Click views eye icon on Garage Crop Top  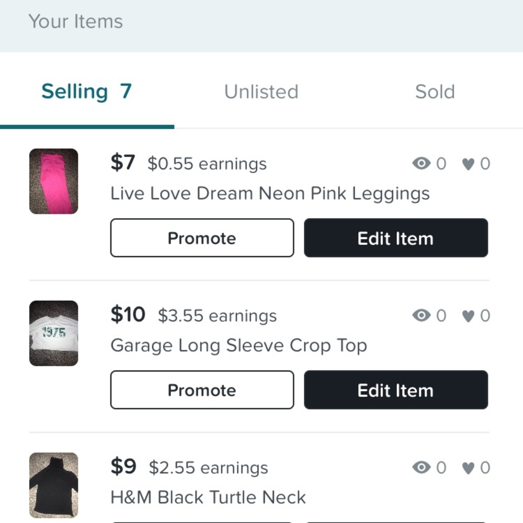coord(421,315)
